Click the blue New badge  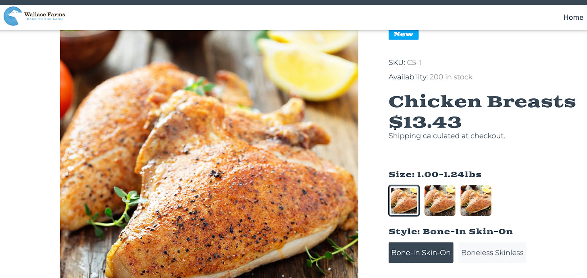tap(404, 34)
